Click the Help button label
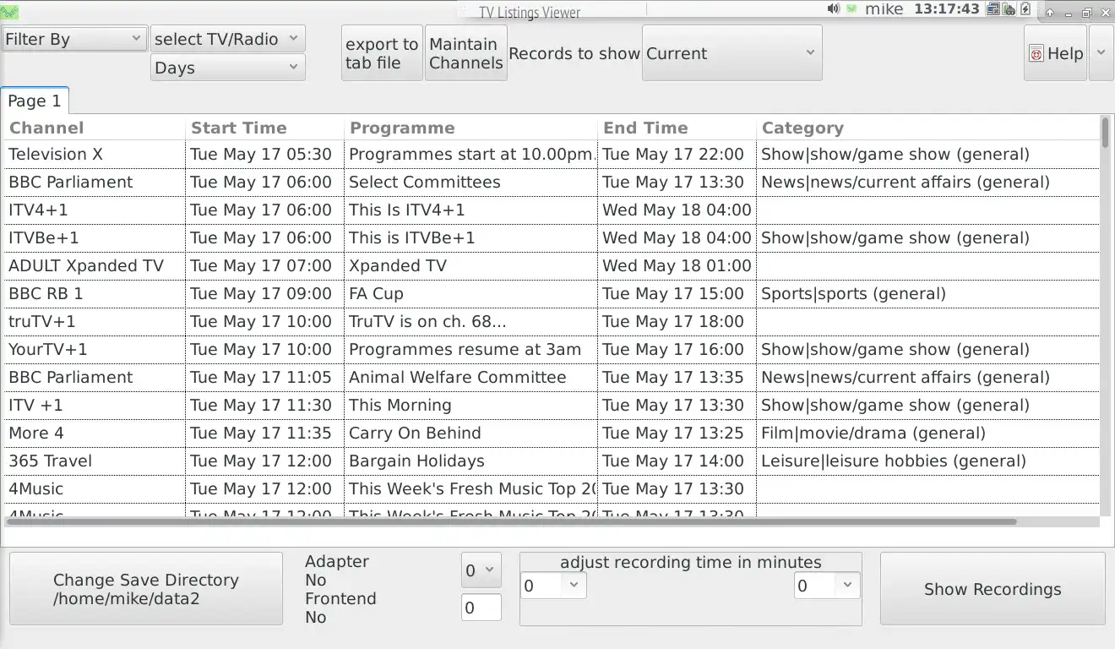This screenshot has width=1115, height=649. [x=1065, y=53]
